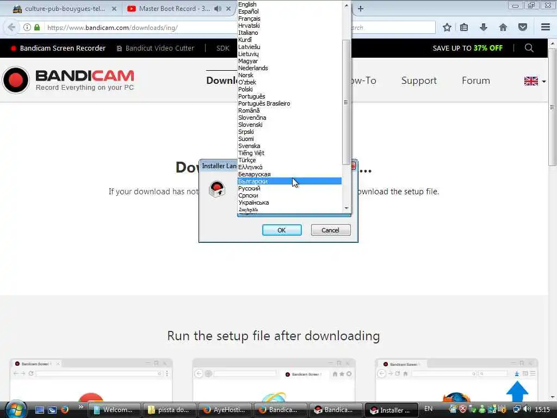Open a new browser tab
Screen dimensions: 557x418
(x=361, y=9)
